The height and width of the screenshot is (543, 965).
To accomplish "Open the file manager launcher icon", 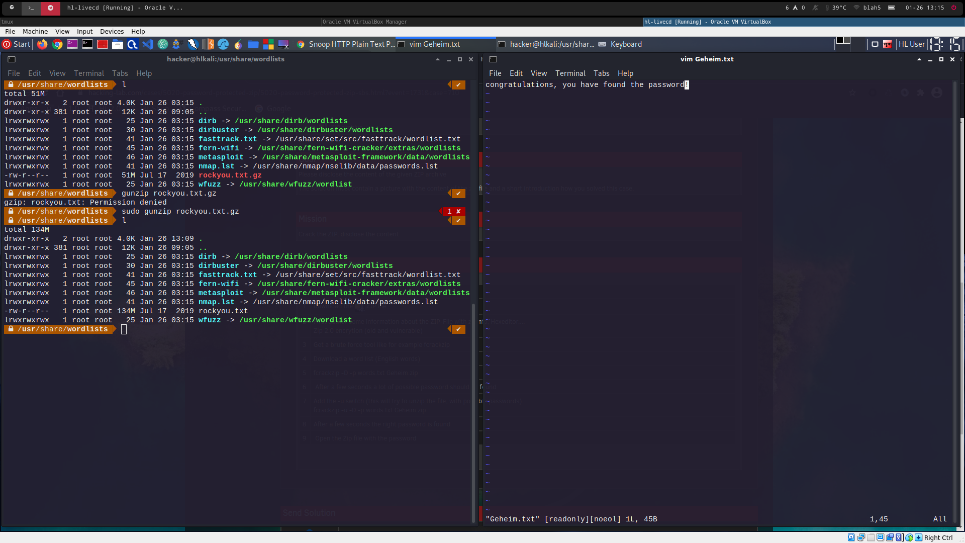I will point(118,44).
